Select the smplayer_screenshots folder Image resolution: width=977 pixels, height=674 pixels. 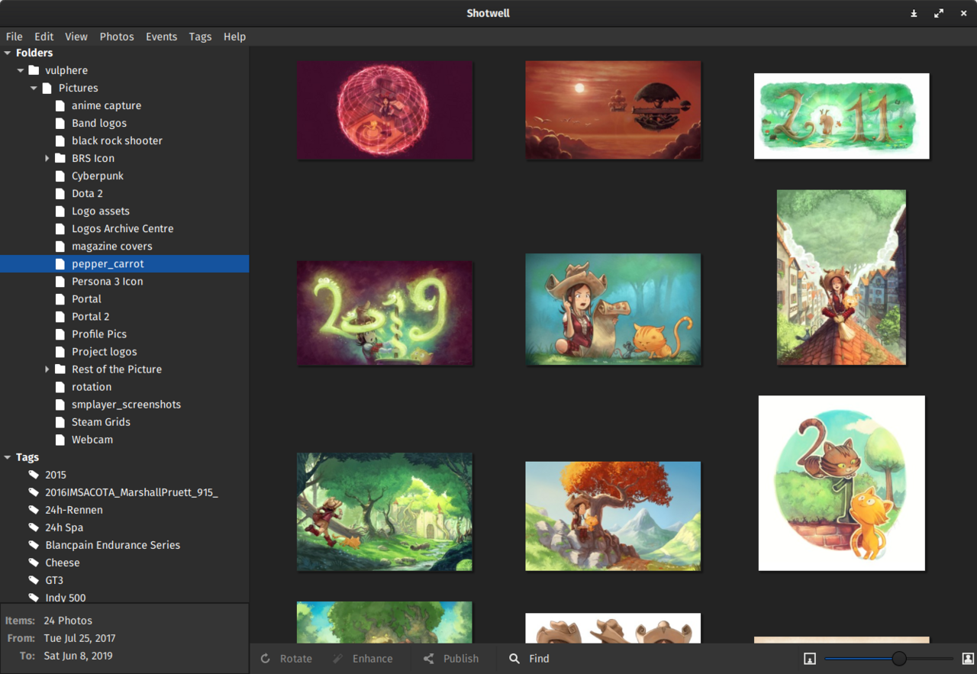pyautogui.click(x=126, y=405)
